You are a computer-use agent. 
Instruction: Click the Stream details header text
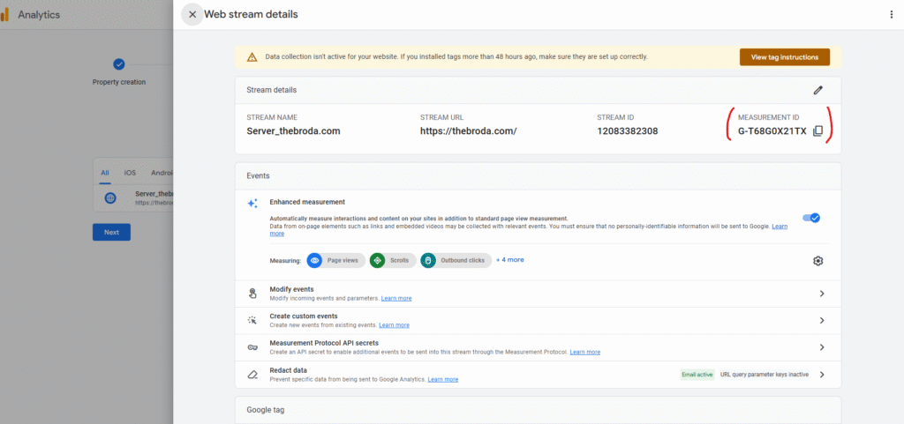coord(272,90)
